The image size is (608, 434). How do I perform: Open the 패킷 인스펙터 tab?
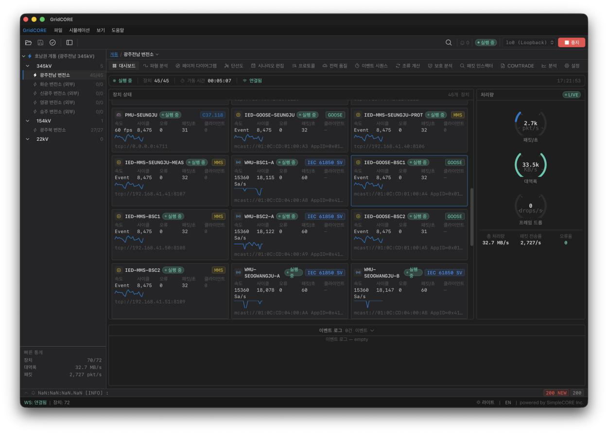point(476,66)
